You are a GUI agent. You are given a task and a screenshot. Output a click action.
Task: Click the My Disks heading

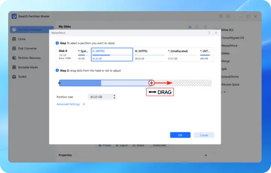tap(65, 27)
